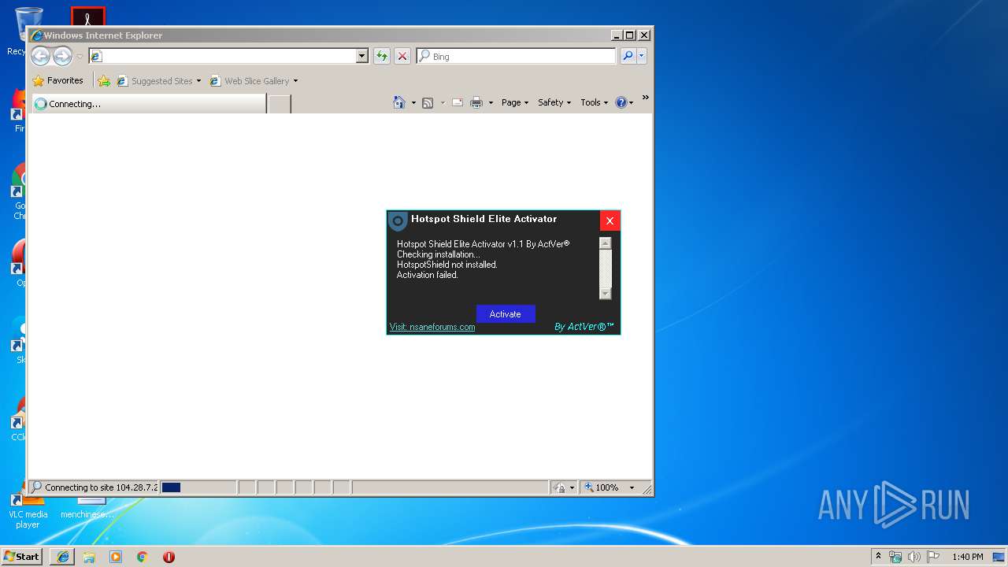Expand the zoom level dropdown arrow

tap(632, 487)
